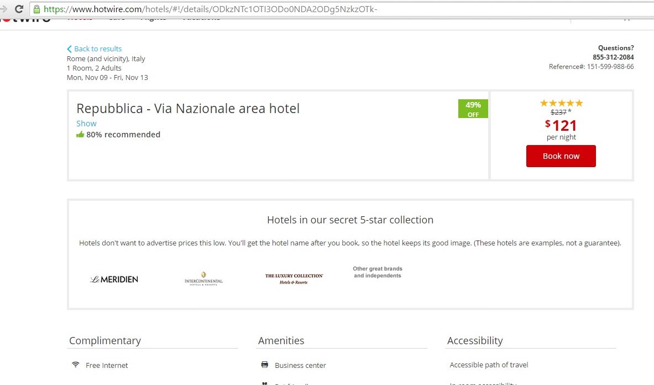Click the 49% OFF green badge
The width and height of the screenshot is (654, 385).
(x=473, y=109)
